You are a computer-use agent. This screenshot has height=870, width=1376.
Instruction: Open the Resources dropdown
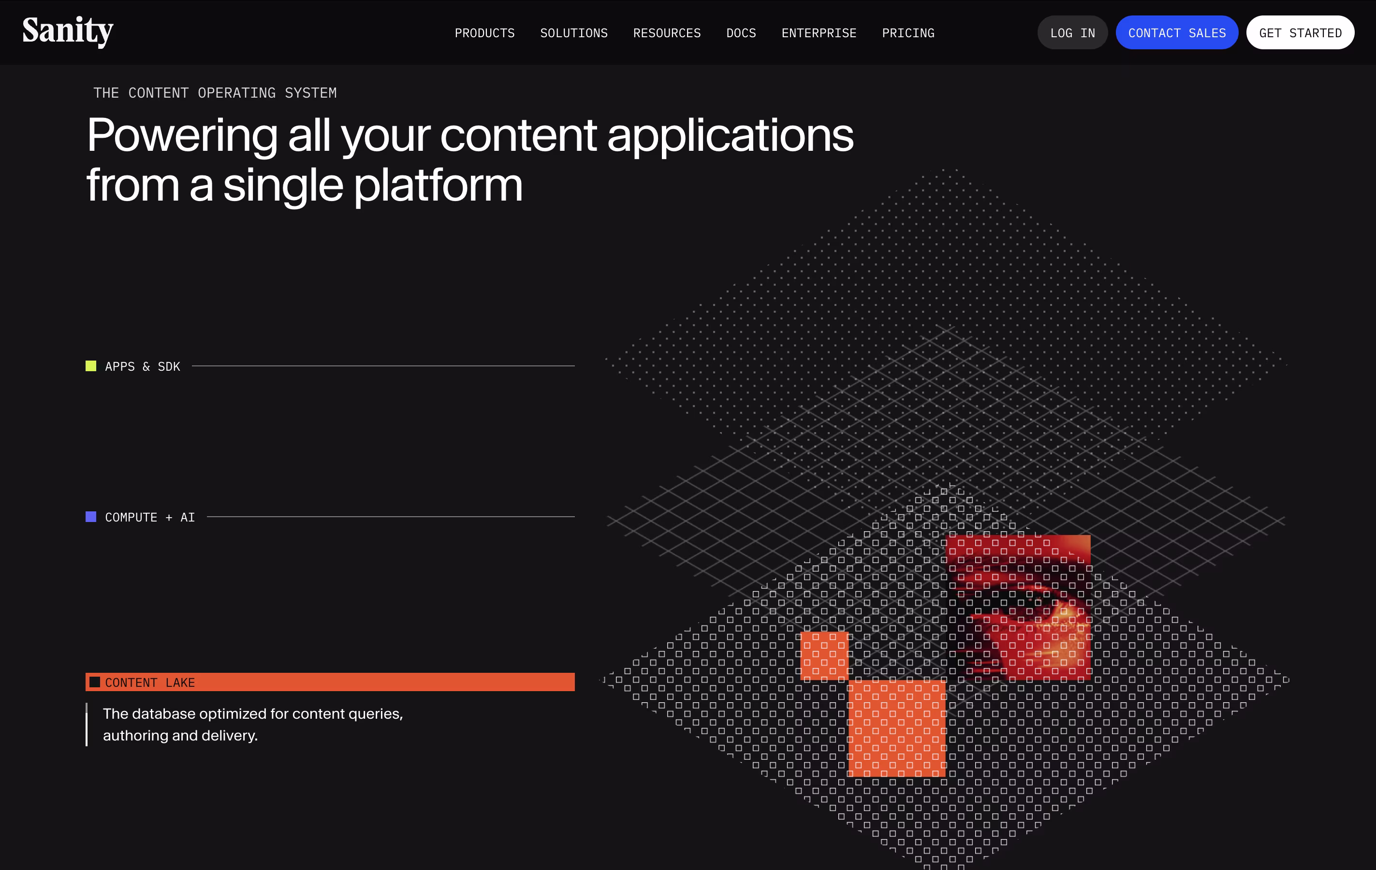tap(666, 33)
